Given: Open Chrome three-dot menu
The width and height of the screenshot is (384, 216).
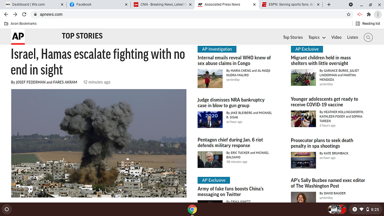Looking at the screenshot, I should (x=378, y=15).
